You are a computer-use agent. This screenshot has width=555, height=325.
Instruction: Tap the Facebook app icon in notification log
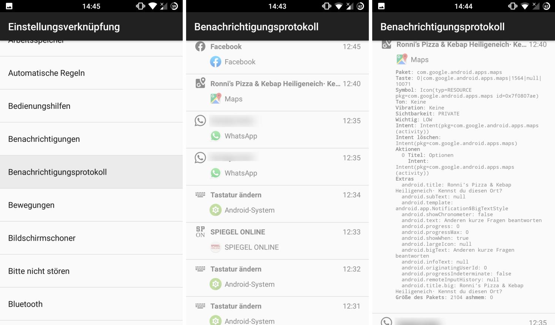216,62
